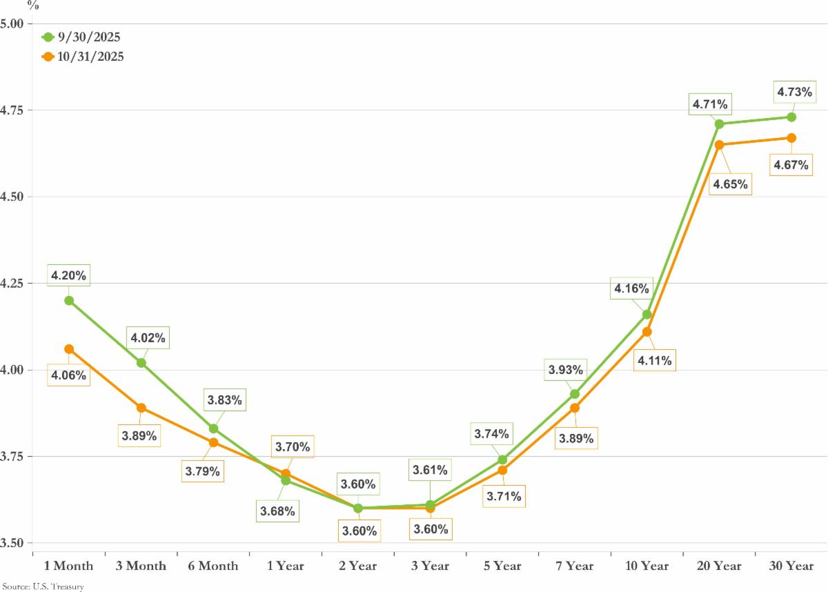Click the 10/31/2025 legend label
Screen dimensions: 828x592
91,57
